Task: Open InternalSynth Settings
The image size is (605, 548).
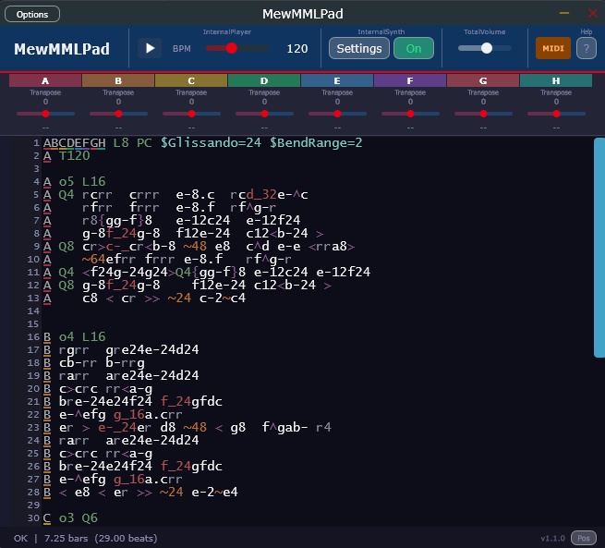Action: [x=358, y=49]
